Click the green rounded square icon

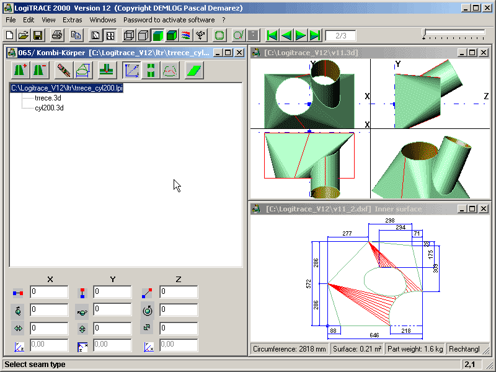tap(219, 35)
